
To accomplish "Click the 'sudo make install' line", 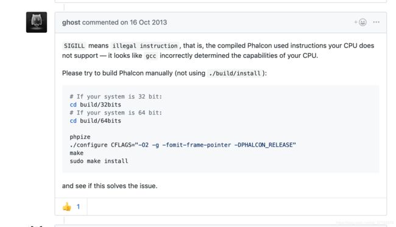I will pyautogui.click(x=99, y=161).
